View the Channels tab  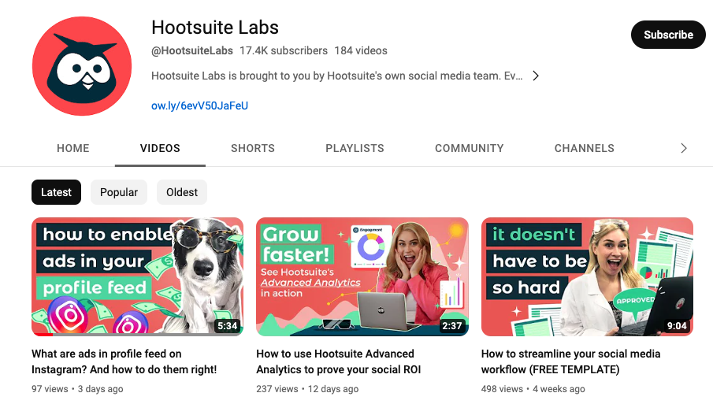[x=584, y=148]
